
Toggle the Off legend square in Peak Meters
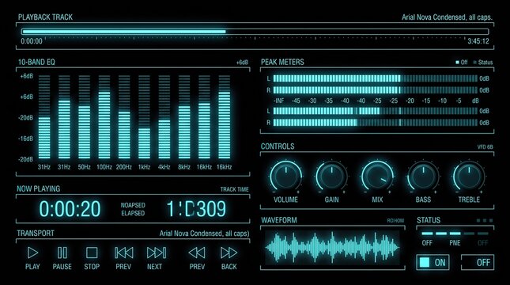pos(457,63)
